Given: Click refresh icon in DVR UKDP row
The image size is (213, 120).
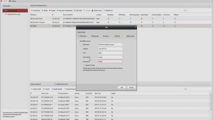Looking at the screenshot, I should 175,26.
